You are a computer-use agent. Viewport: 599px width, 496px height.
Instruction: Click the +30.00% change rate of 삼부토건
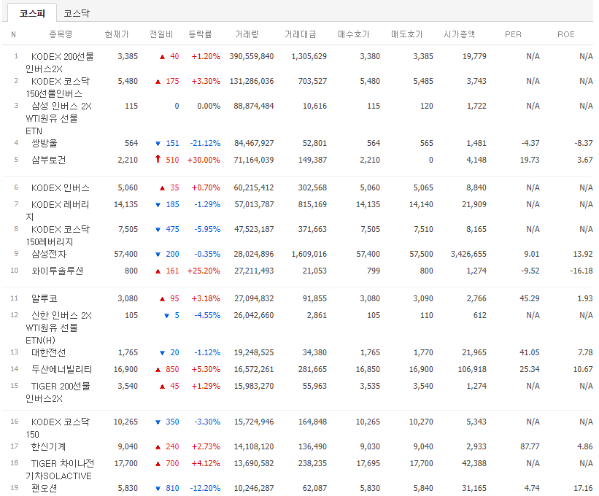204,160
